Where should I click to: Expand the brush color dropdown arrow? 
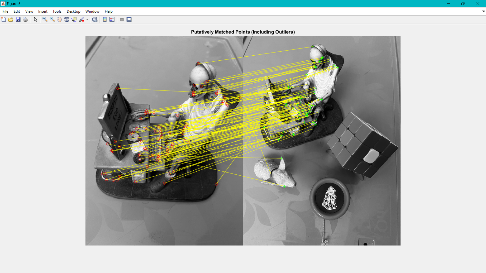87,19
